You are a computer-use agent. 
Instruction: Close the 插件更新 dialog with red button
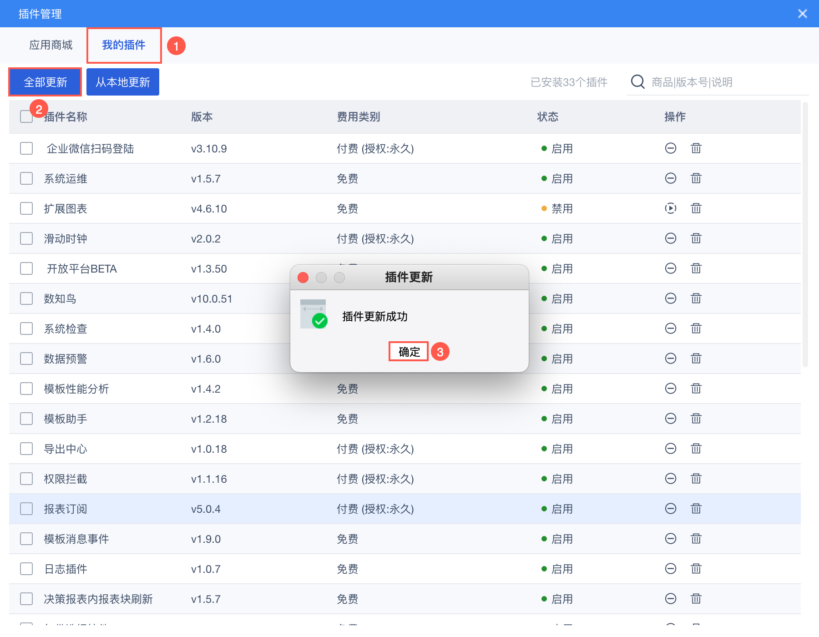(x=303, y=278)
